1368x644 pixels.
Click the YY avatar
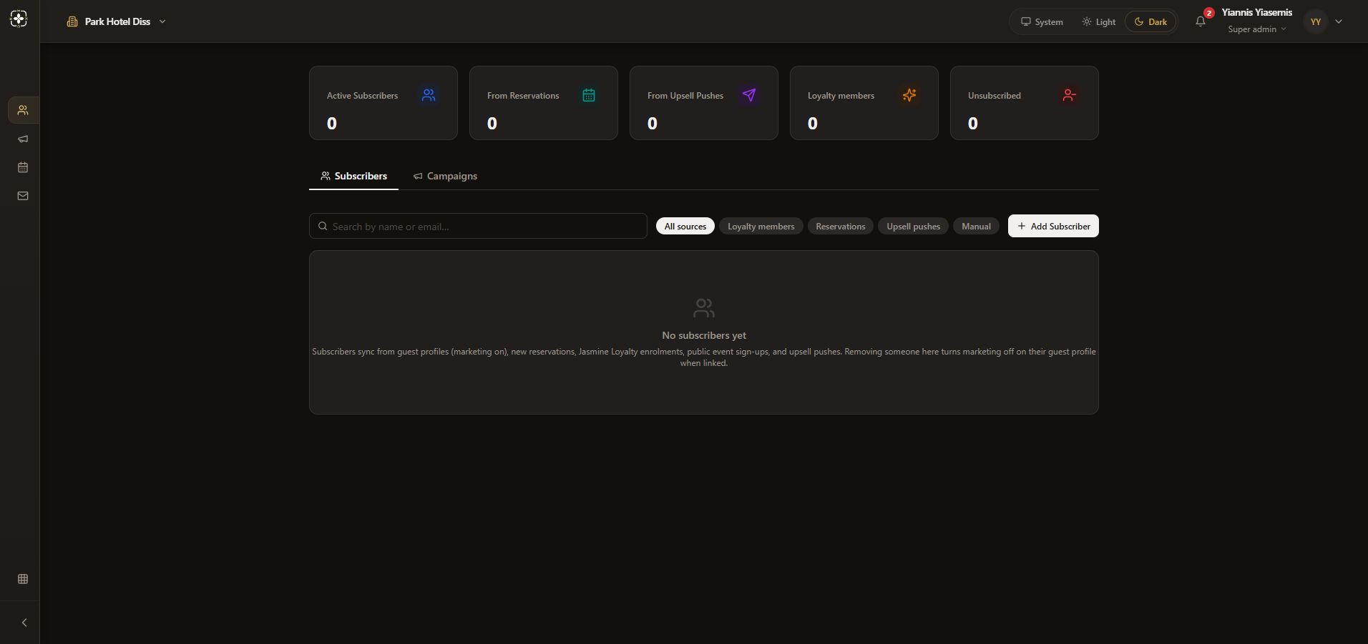click(x=1316, y=21)
